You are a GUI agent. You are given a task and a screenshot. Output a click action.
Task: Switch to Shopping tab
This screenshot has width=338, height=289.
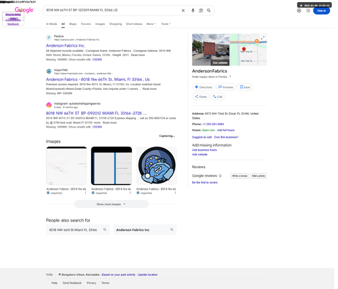point(116,24)
